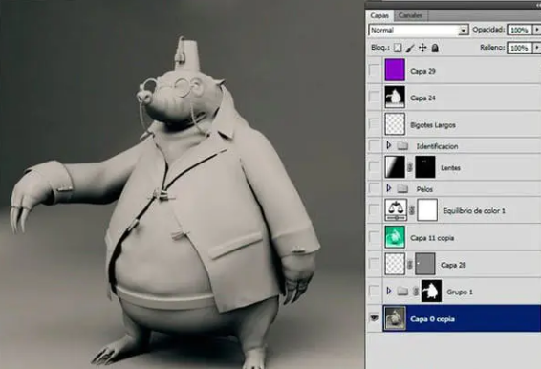Show the Capa 29 layer
This screenshot has height=369, width=541.
[374, 71]
